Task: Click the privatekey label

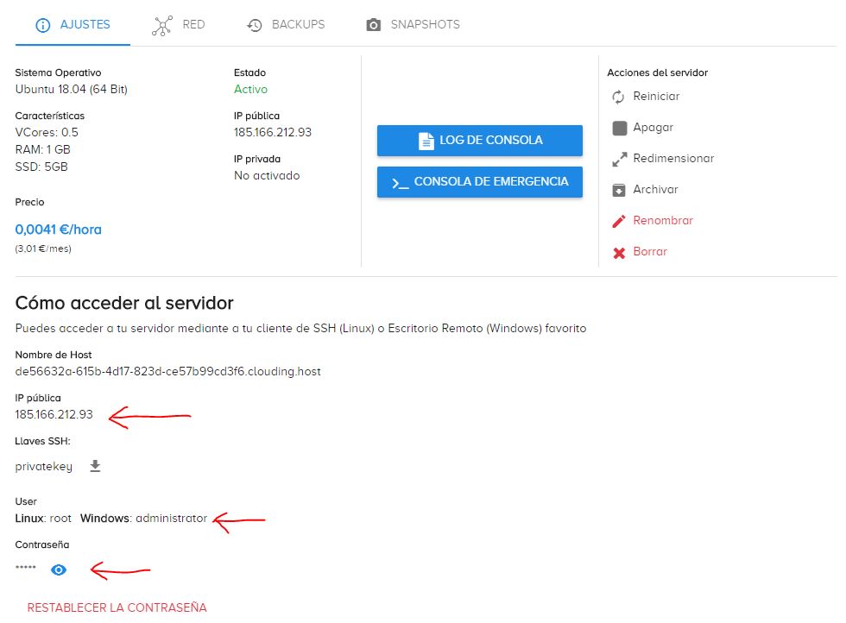Action: [44, 467]
